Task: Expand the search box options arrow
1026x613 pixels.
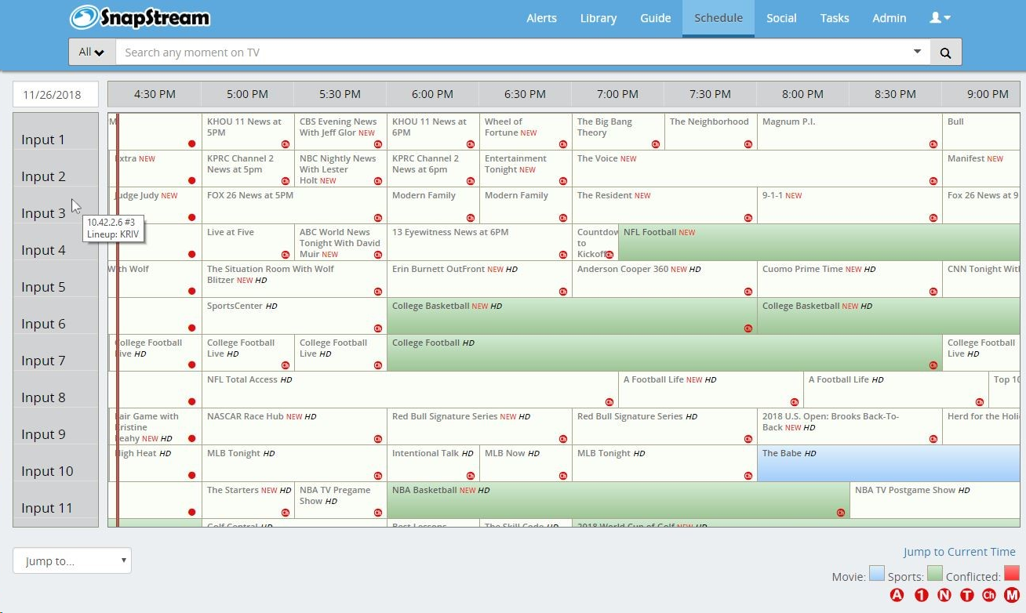Action: point(918,52)
